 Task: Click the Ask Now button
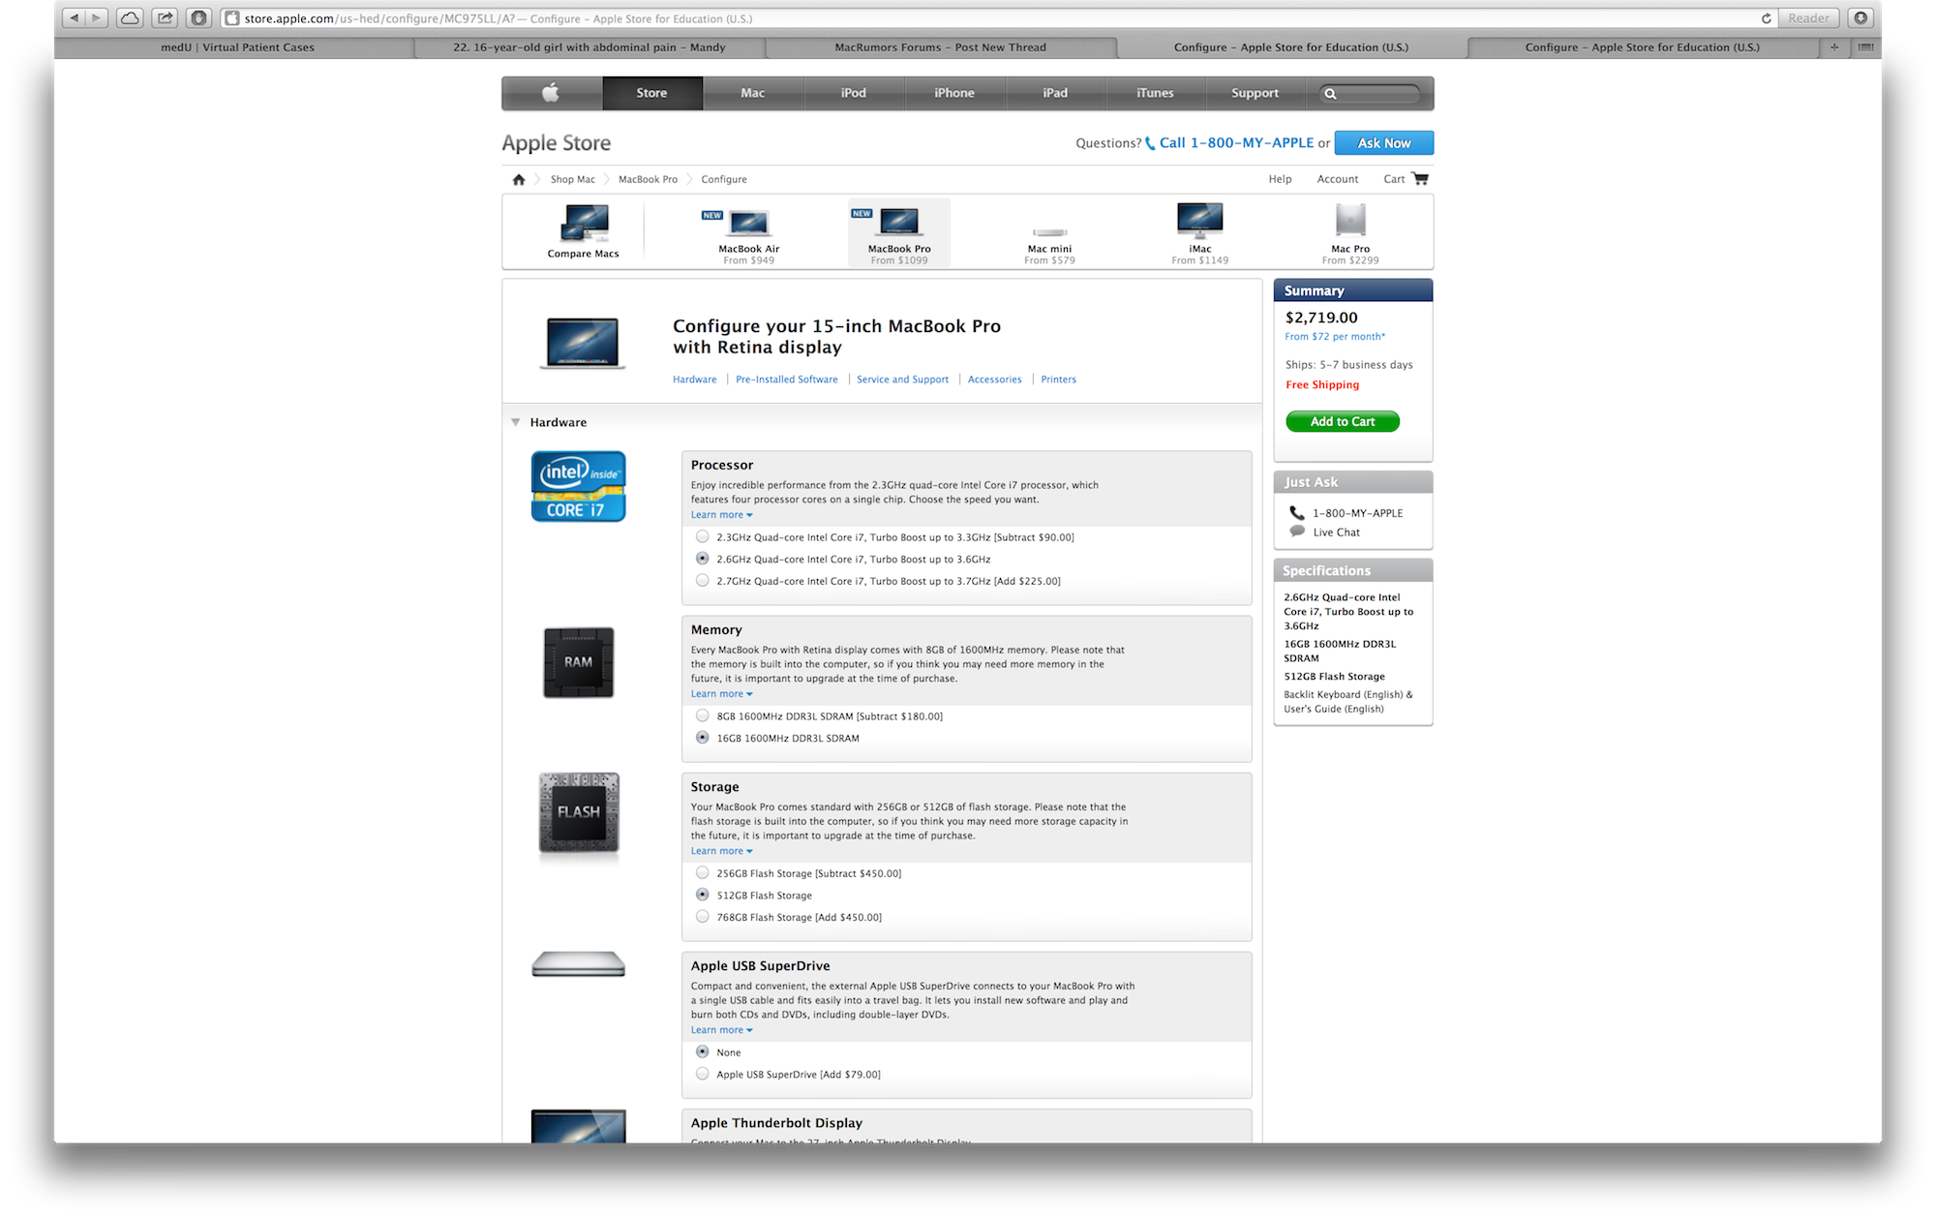pos(1383,143)
